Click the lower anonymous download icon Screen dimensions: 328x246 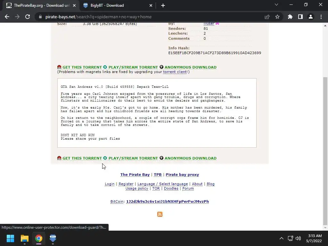(161, 158)
